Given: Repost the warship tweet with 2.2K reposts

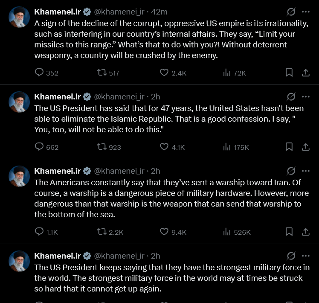Looking at the screenshot, I should pyautogui.click(x=101, y=232).
